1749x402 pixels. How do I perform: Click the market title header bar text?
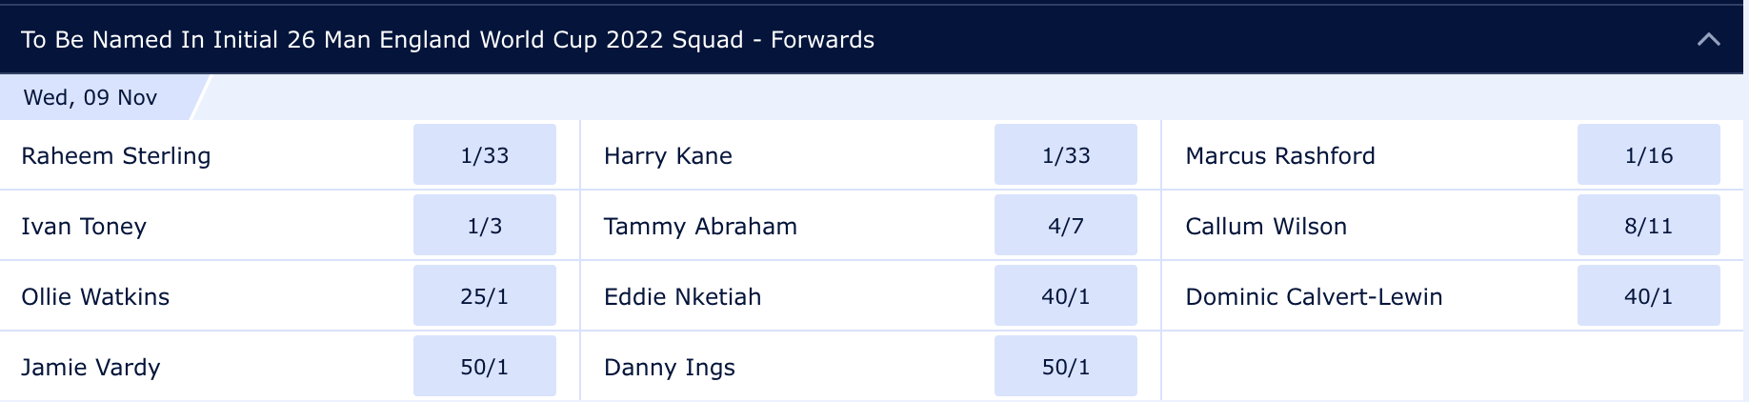tap(448, 40)
